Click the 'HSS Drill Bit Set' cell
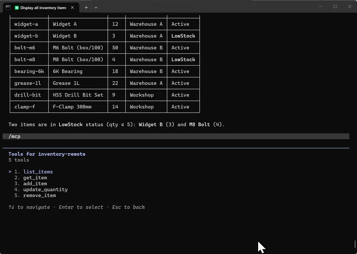 pos(78,95)
